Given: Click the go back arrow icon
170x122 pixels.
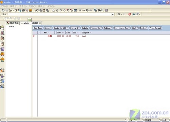Looking at the screenshot, I should coord(119,14).
